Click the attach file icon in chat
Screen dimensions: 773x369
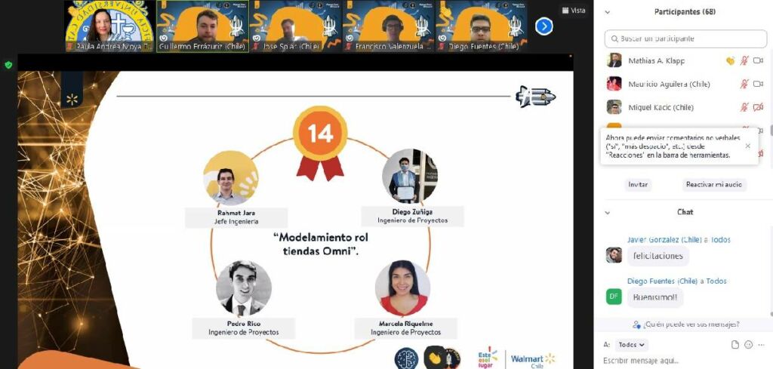[x=735, y=345]
